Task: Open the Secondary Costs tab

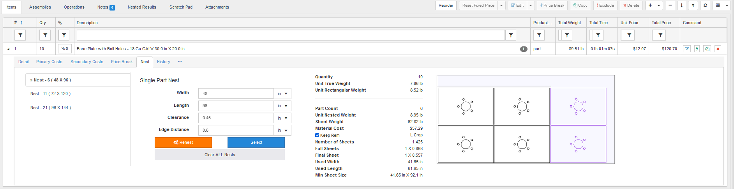Action: point(86,62)
